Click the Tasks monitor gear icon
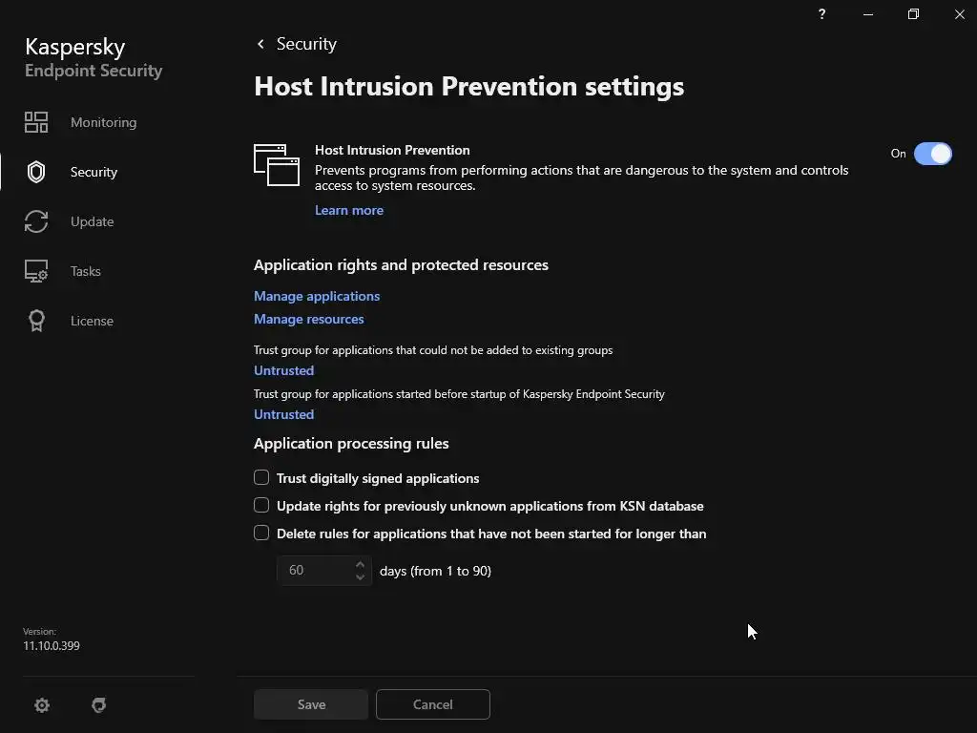 pyautogui.click(x=36, y=271)
